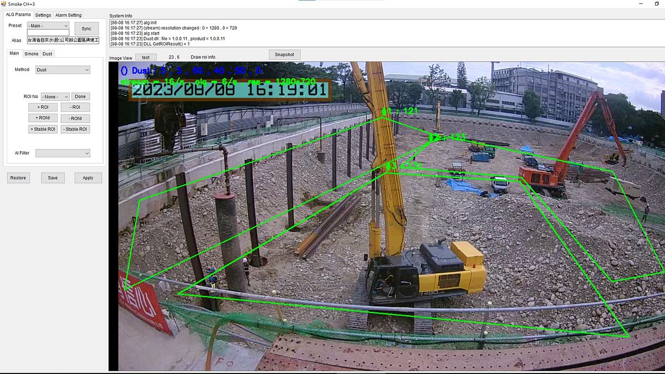Expand the ROI No dropdown set to None
The image size is (665, 374).
tap(54, 96)
